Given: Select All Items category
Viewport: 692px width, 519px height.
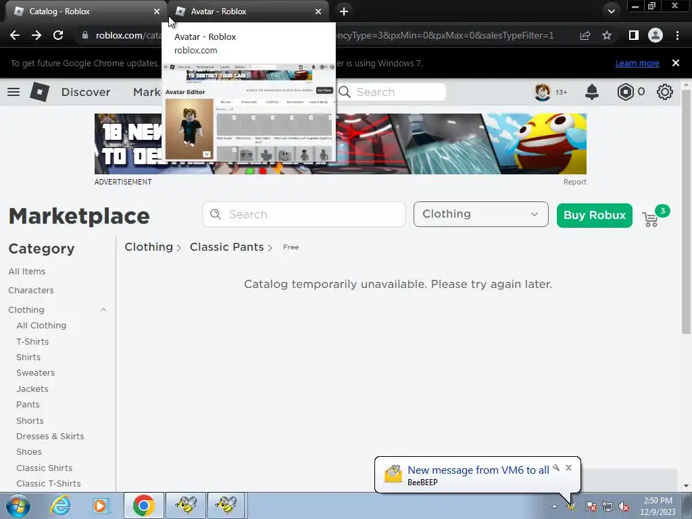Looking at the screenshot, I should point(27,272).
